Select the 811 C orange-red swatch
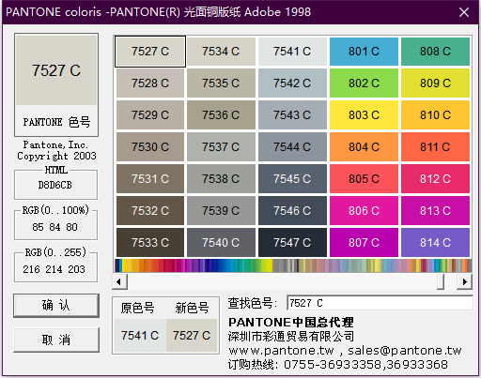Screen dimensions: 481x378 pos(435,146)
